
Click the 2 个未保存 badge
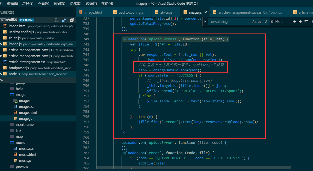26,20
